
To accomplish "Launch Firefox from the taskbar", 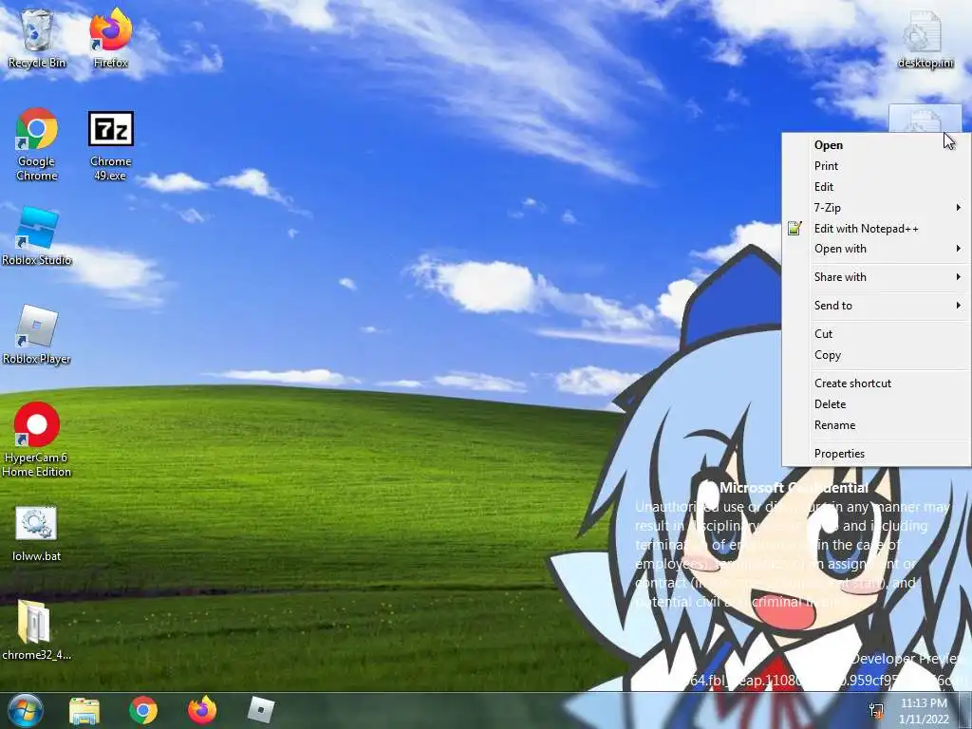I will point(202,710).
